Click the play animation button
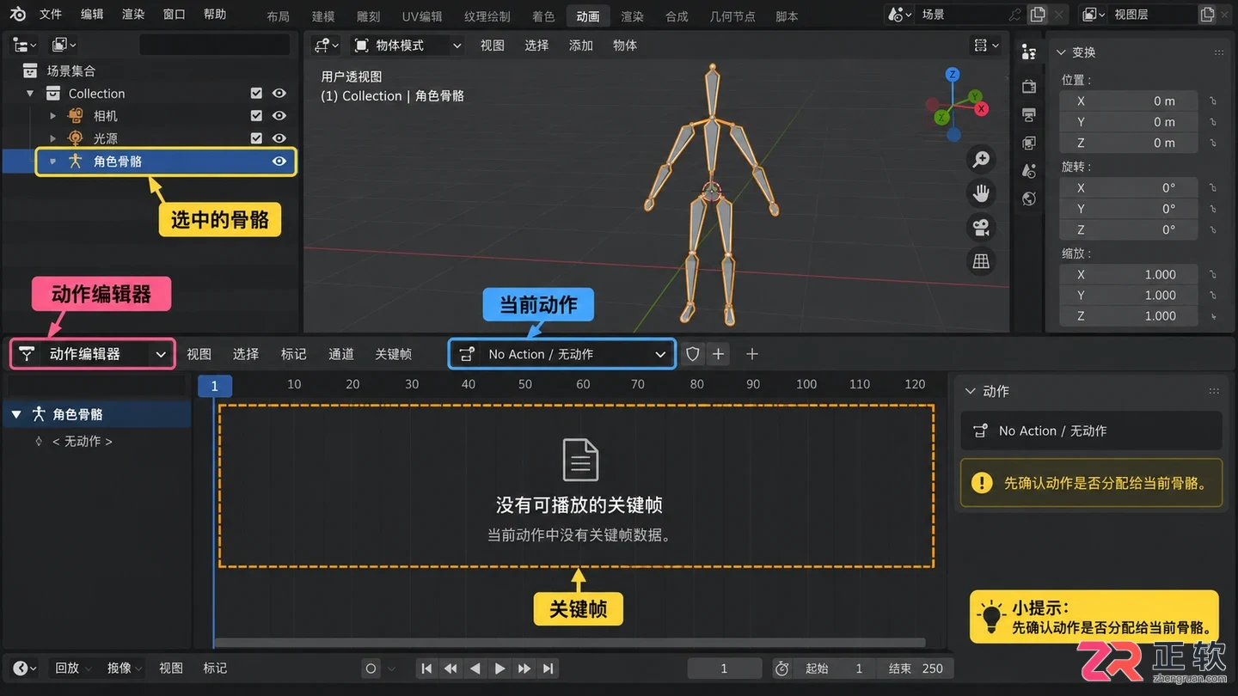This screenshot has width=1238, height=696. pyautogui.click(x=499, y=669)
